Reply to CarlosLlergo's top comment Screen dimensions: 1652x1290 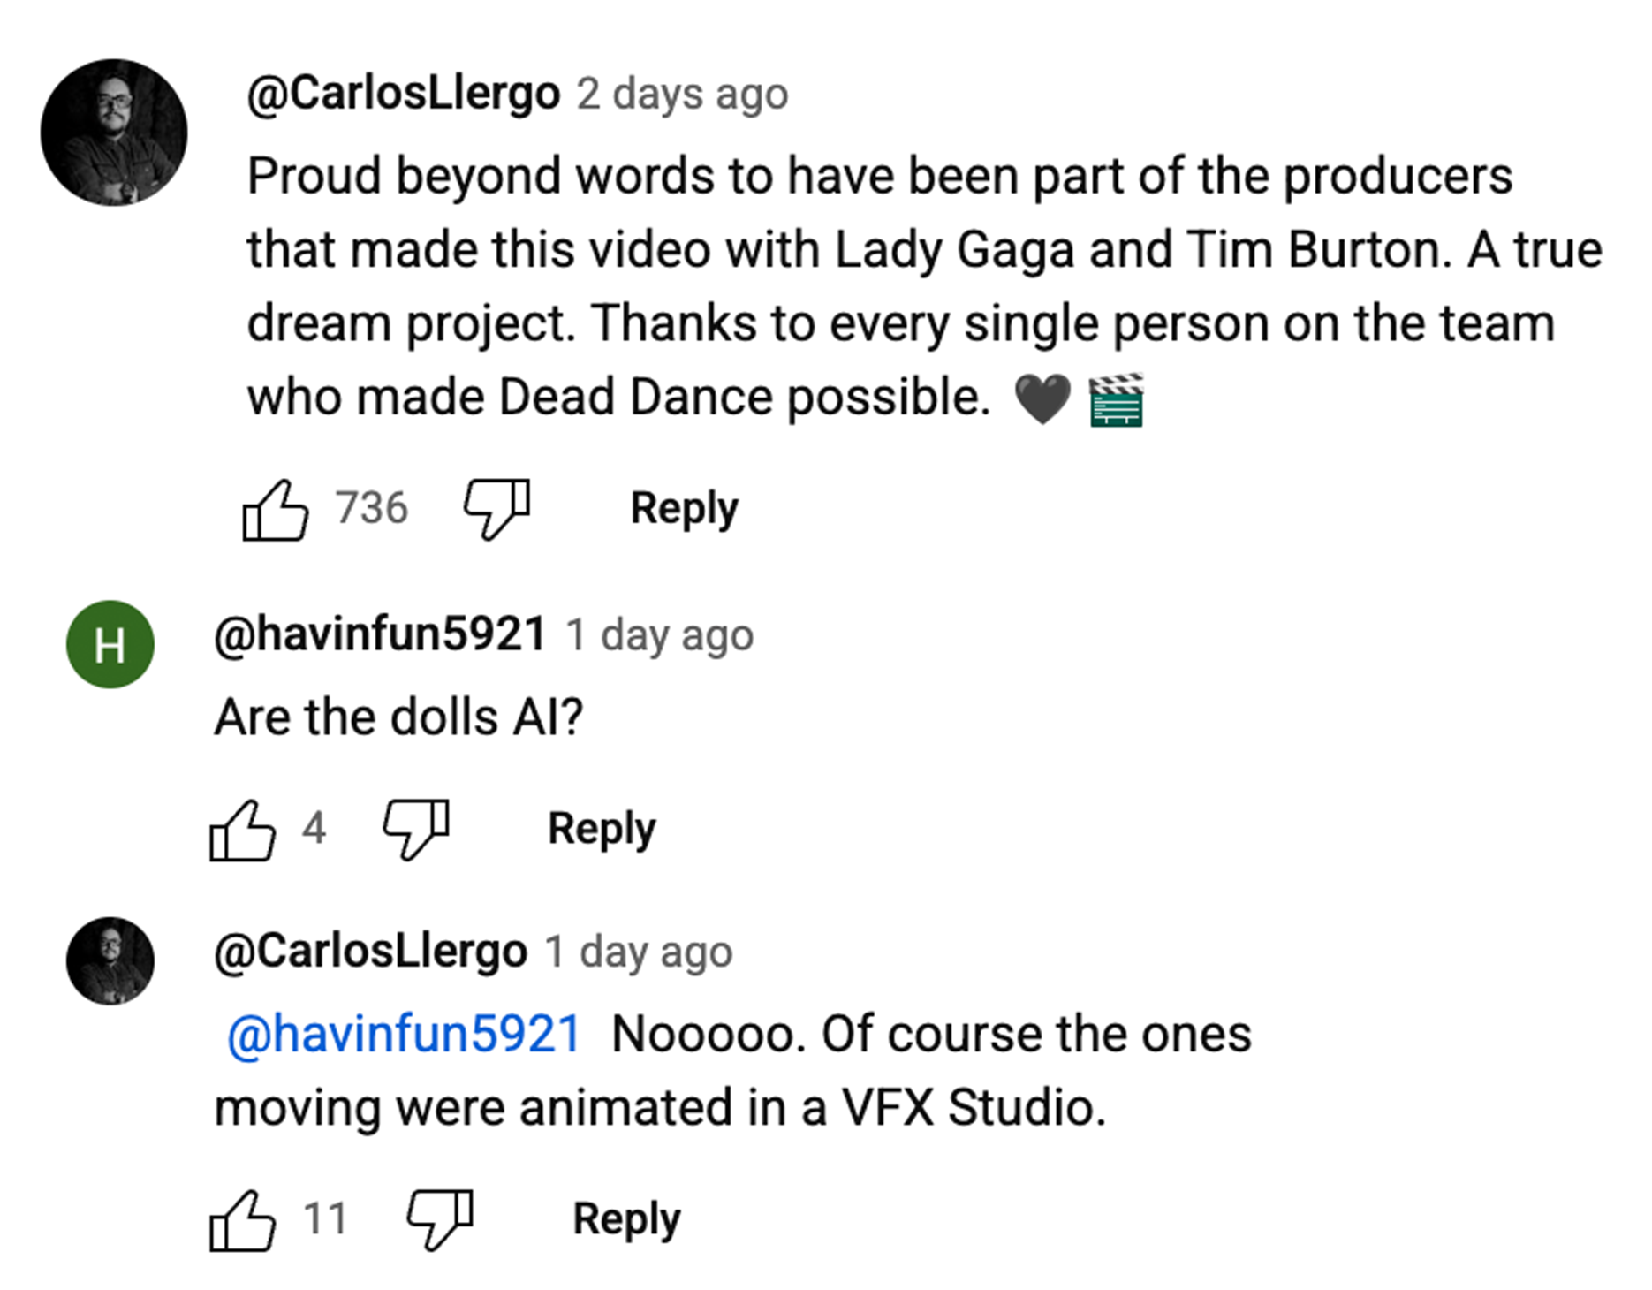point(684,508)
